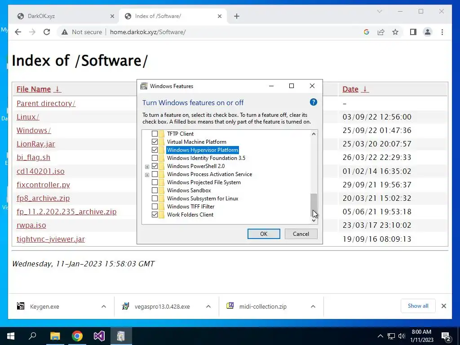460x345 pixels.
Task: Check Windows Process Activation Service
Action: pos(155,174)
